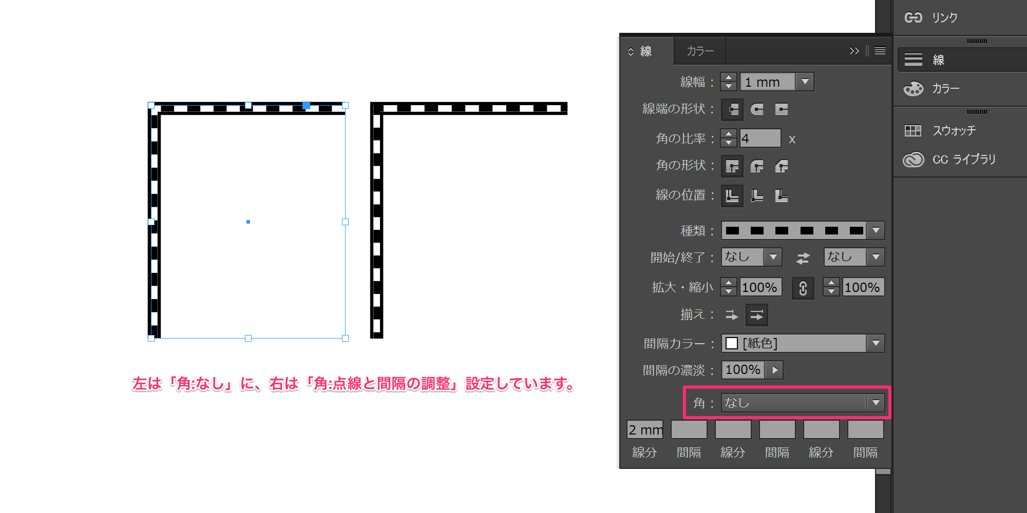Adjust start arrowhead scale stepper

[729, 287]
